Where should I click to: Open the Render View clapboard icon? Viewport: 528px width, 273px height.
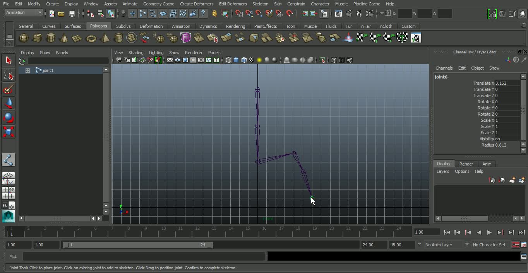[338, 14]
